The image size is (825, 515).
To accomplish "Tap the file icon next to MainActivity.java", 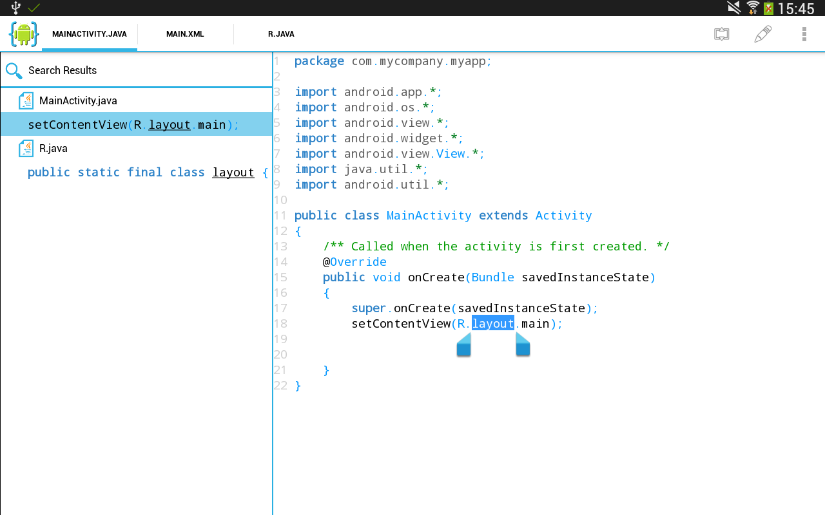I will coord(26,100).
